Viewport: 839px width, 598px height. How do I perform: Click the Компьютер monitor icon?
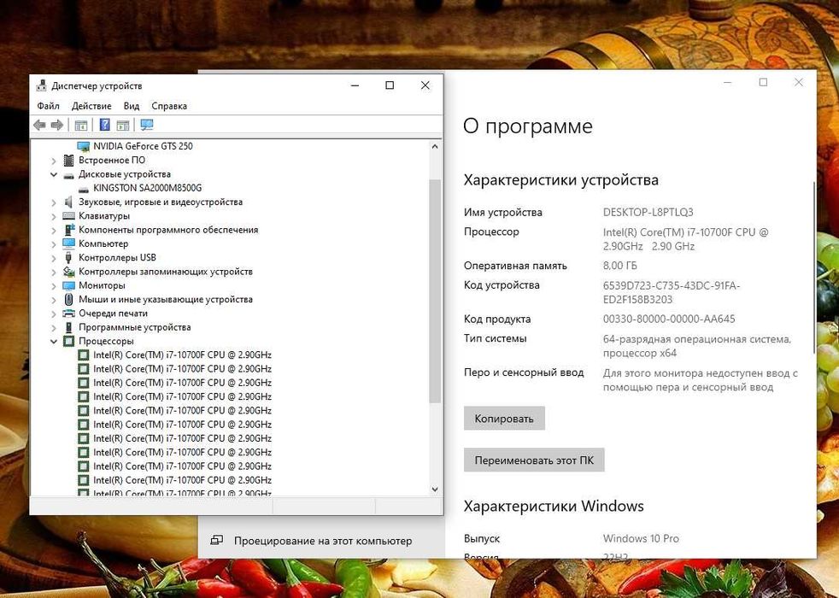68,244
